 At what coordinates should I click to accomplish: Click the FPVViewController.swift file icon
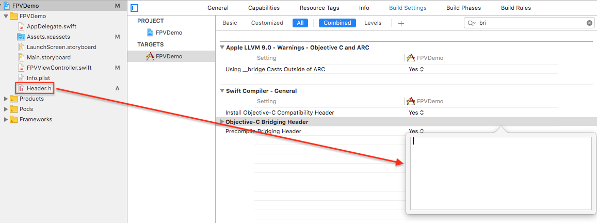pos(21,68)
